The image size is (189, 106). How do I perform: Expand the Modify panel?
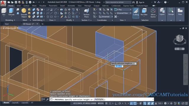click(70, 20)
